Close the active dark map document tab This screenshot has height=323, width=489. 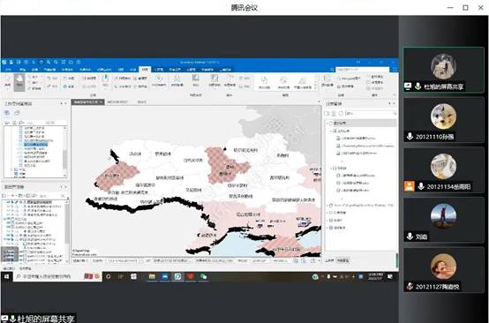click(x=101, y=102)
